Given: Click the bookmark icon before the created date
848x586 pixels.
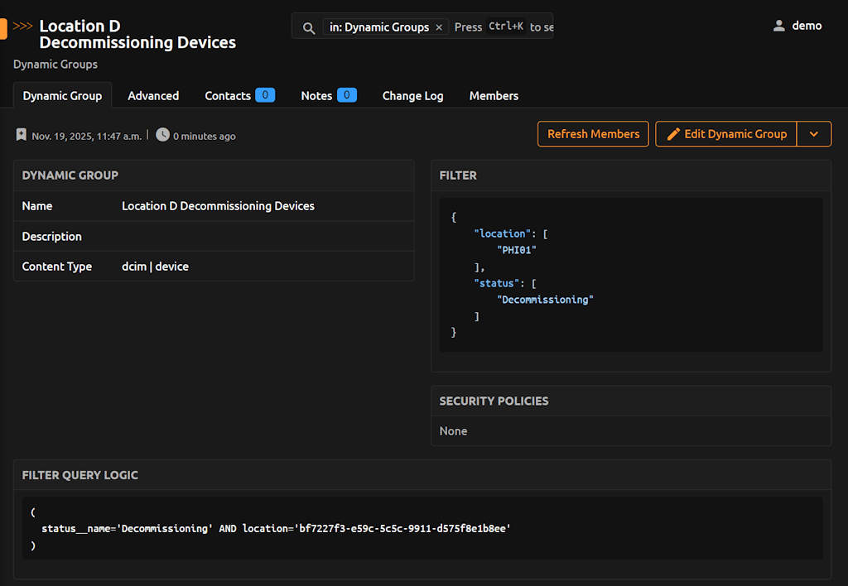Looking at the screenshot, I should [22, 135].
